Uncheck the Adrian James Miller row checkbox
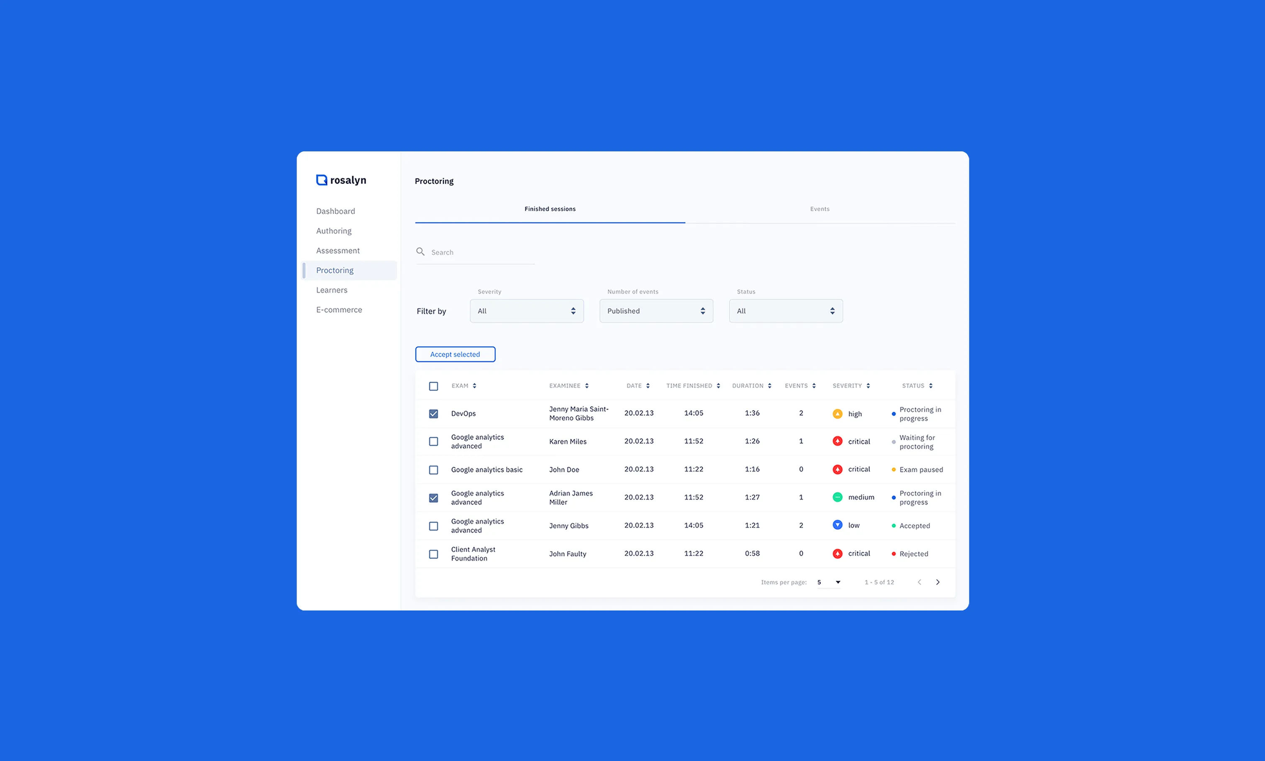 point(433,498)
